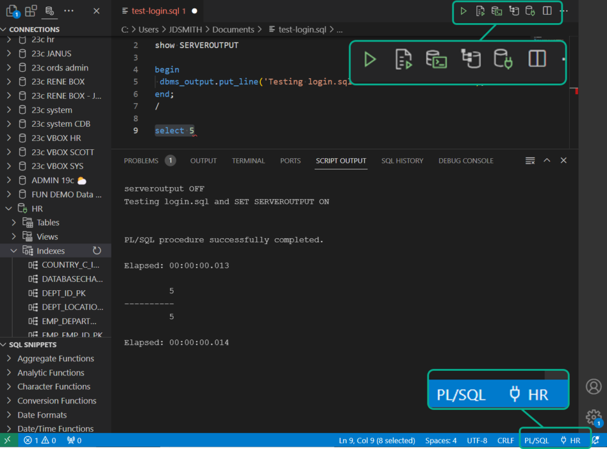Open Explorer icon with the badge

point(12,11)
